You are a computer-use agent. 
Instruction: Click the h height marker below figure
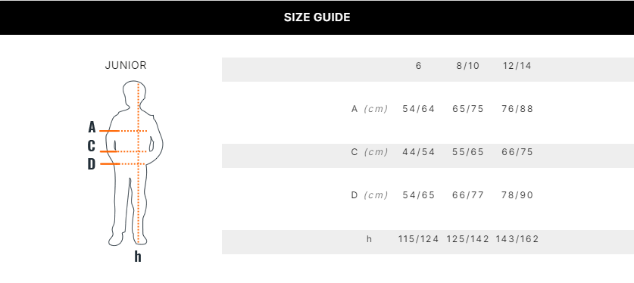coord(138,257)
